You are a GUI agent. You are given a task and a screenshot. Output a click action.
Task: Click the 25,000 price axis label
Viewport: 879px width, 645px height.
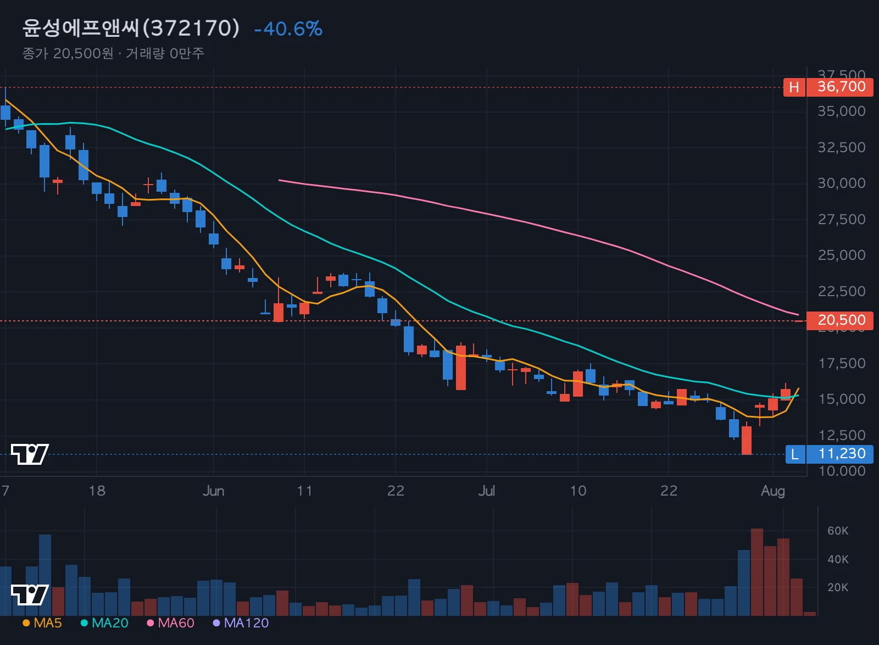coord(842,255)
